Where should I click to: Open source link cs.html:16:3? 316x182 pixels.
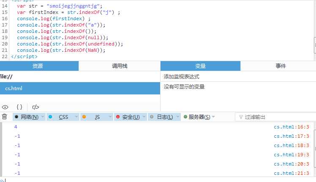(291, 127)
